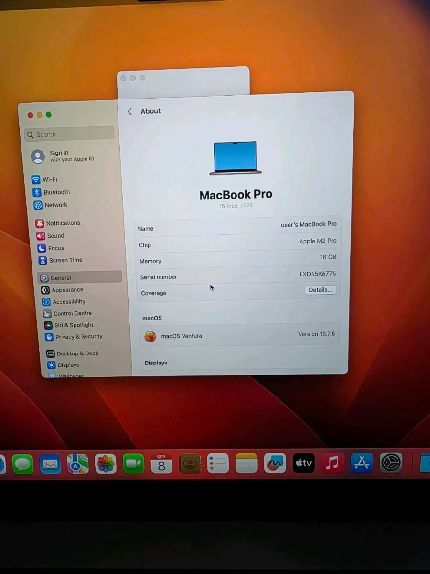The height and width of the screenshot is (574, 430).
Task: Click the 16 GB memory value
Action: point(328,257)
